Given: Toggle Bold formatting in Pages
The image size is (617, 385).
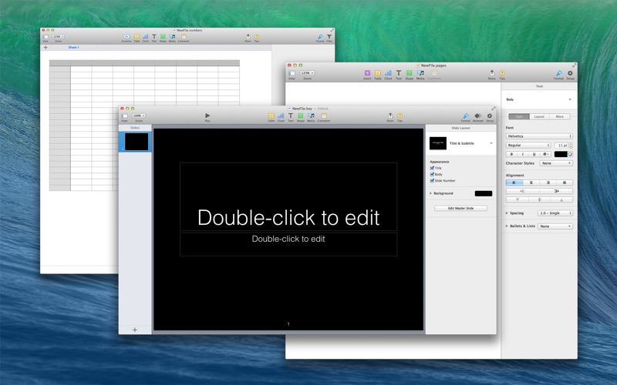Looking at the screenshot, I should [x=511, y=155].
